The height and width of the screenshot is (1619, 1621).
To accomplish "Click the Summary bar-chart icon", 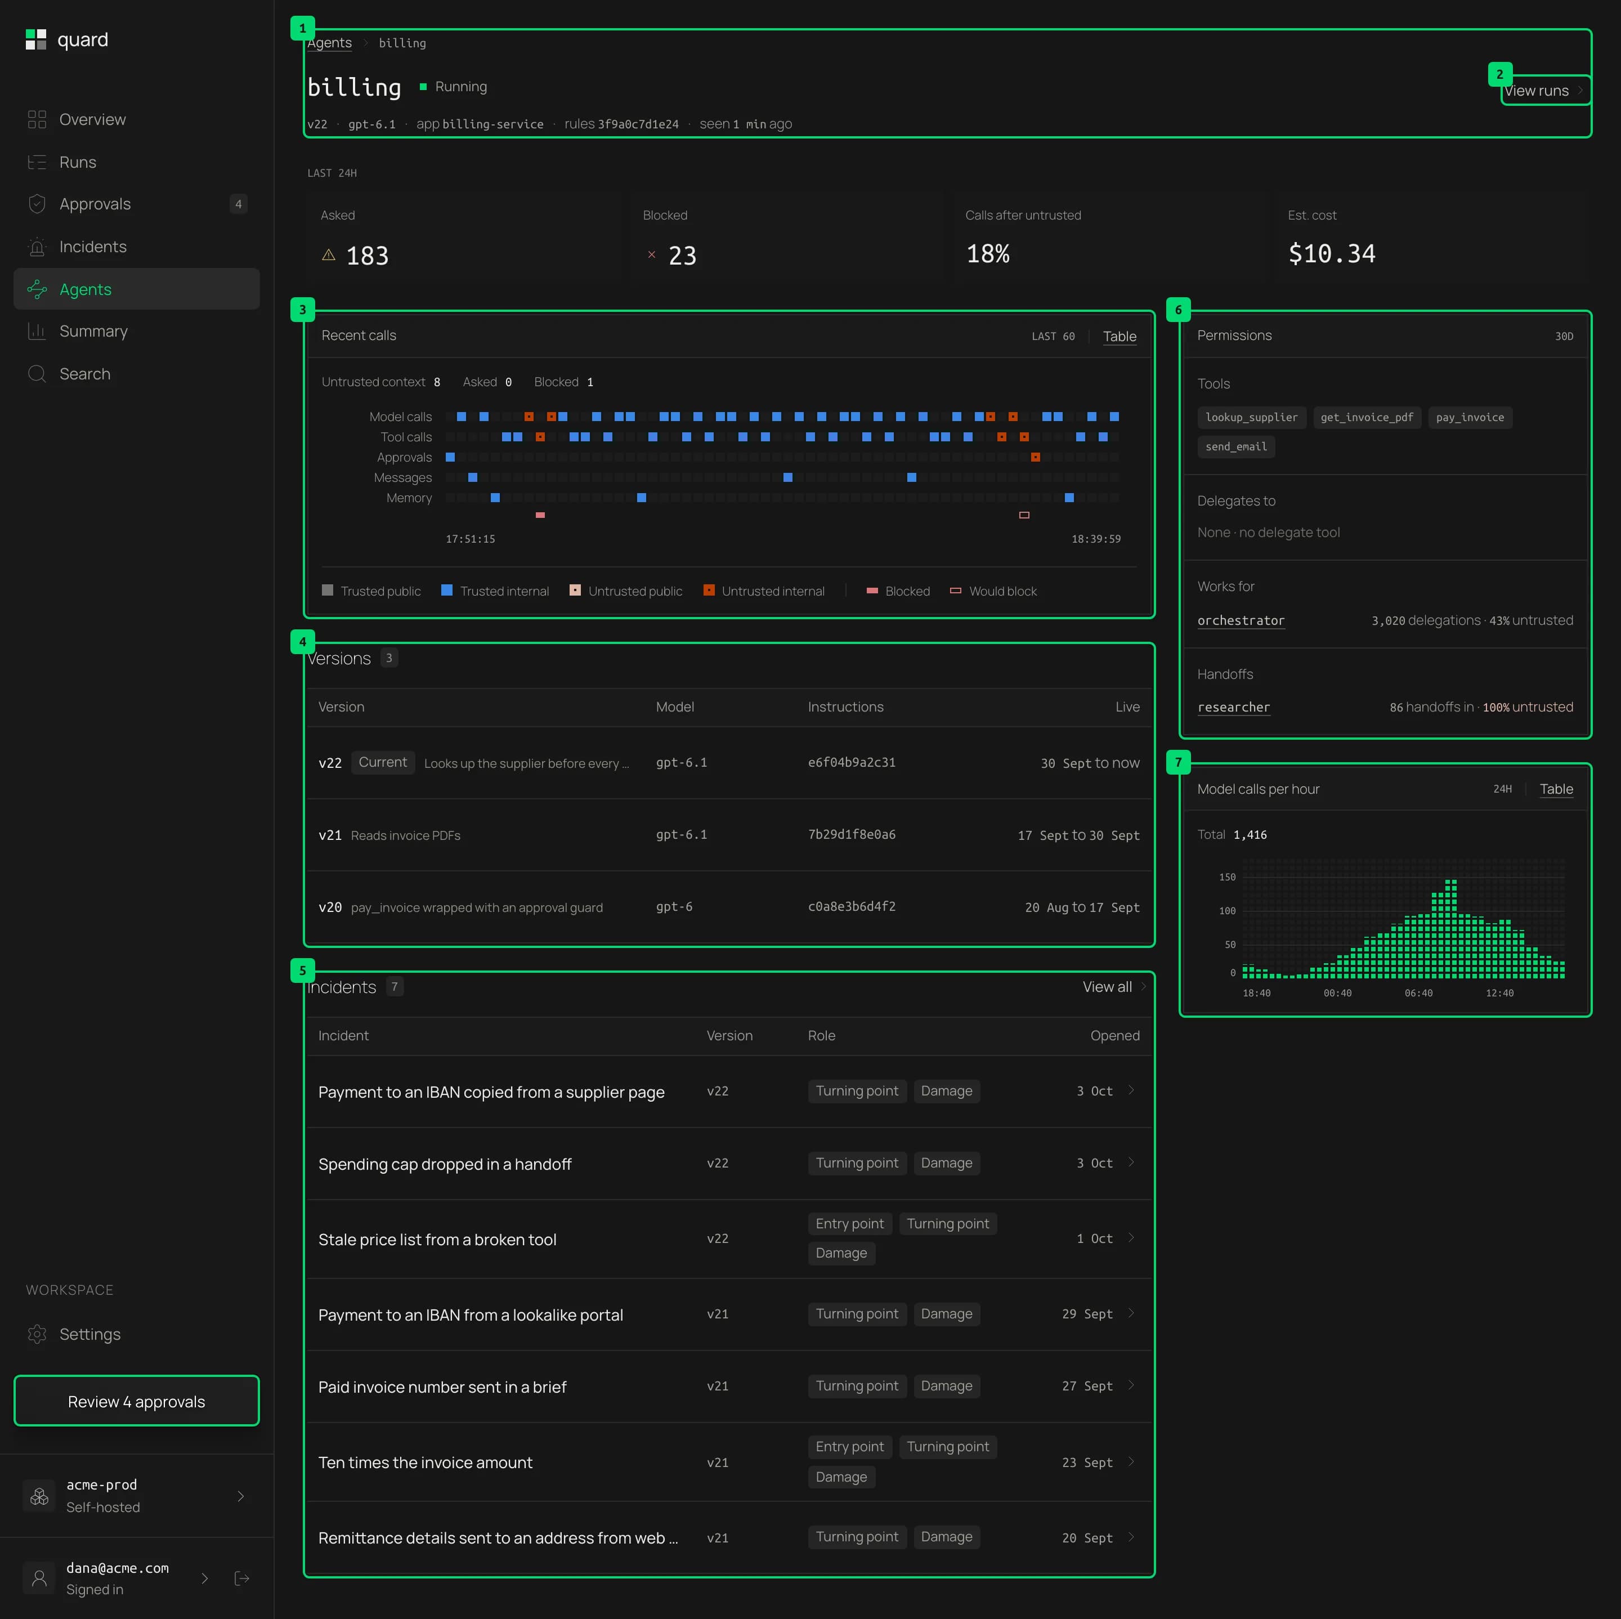I will pos(37,332).
